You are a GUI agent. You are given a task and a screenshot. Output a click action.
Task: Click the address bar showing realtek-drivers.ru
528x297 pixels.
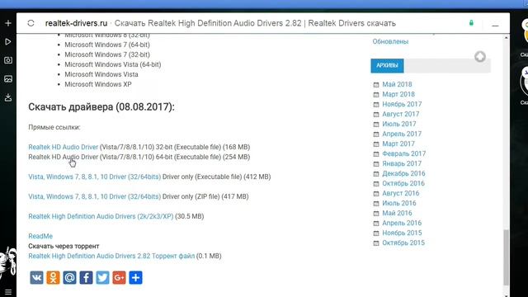pos(220,23)
